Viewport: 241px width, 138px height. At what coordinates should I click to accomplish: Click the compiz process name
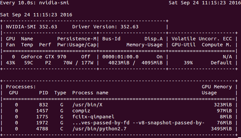[x=81, y=111]
